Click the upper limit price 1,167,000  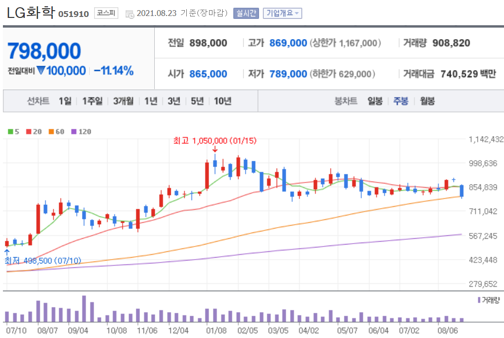(358, 43)
